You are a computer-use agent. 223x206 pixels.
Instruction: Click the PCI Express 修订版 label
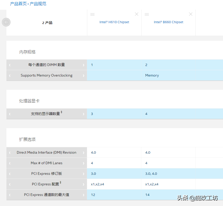47,174
